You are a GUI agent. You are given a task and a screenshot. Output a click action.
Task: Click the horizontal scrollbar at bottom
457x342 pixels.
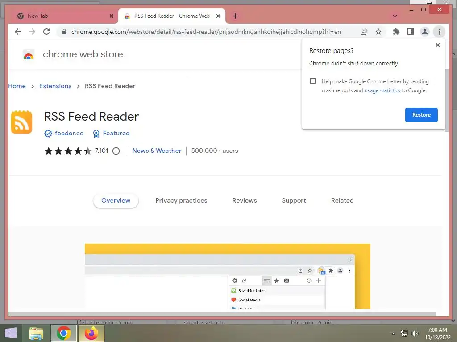click(222, 314)
